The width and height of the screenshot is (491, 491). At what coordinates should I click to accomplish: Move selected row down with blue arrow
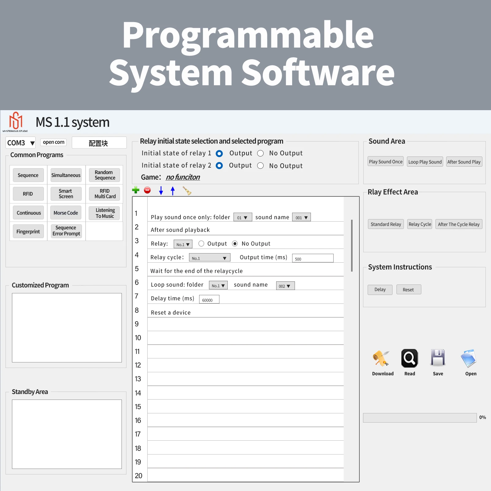pyautogui.click(x=161, y=191)
